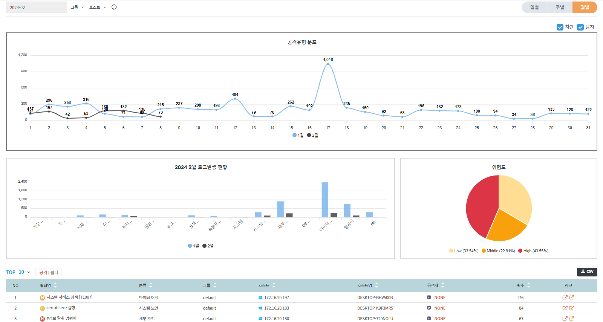This screenshot has height=322, width=603.
Task: Open the red link icon for row 1
Action: click(565, 298)
